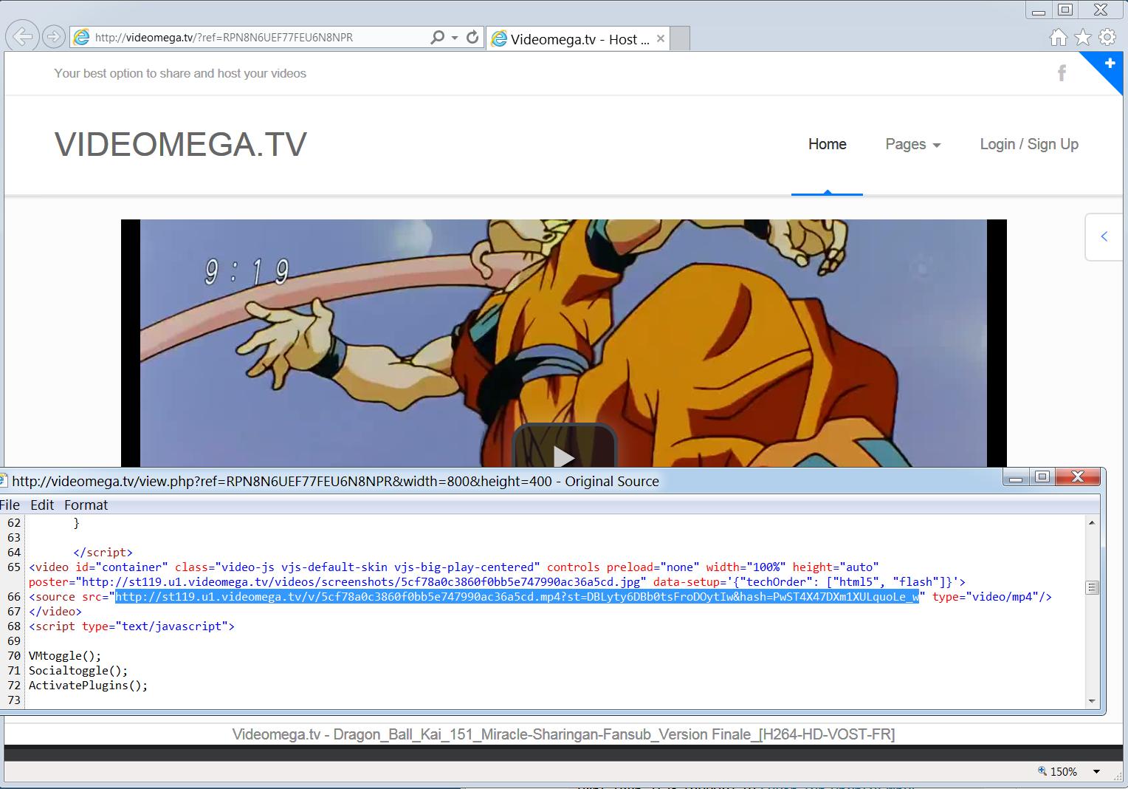The image size is (1128, 789).
Task: Click the scroll up arrow in source window
Action: 1092,522
